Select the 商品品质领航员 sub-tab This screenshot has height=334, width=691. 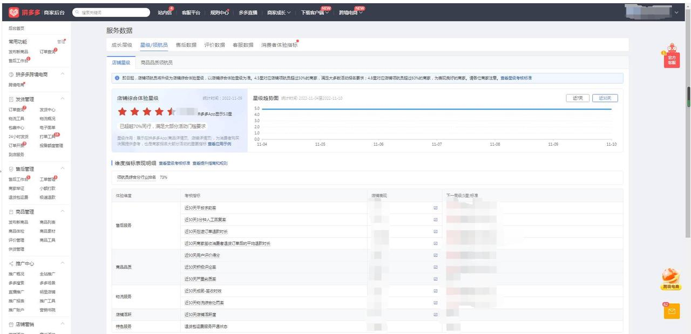point(157,63)
